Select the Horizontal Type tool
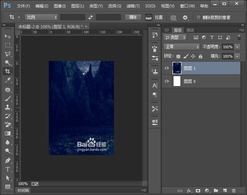247x195 pixels. [x=7, y=169]
